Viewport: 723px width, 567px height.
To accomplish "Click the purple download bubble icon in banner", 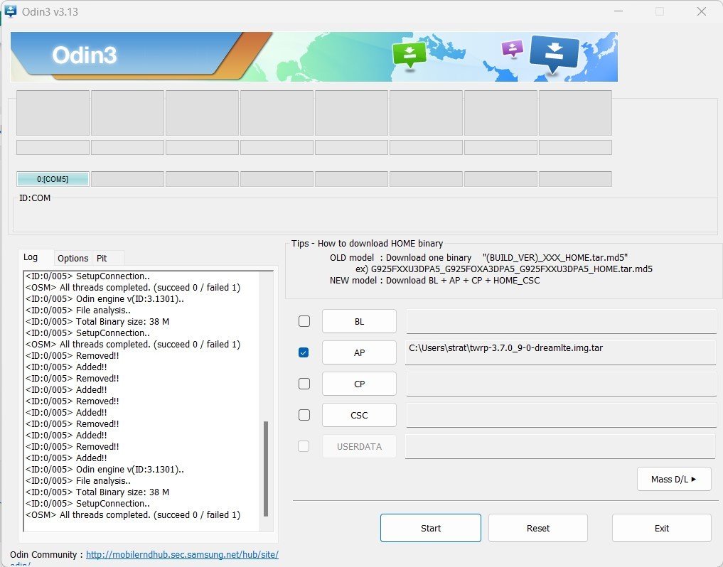I will tap(512, 48).
